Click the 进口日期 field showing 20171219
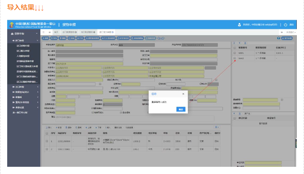 (x=89, y=63)
